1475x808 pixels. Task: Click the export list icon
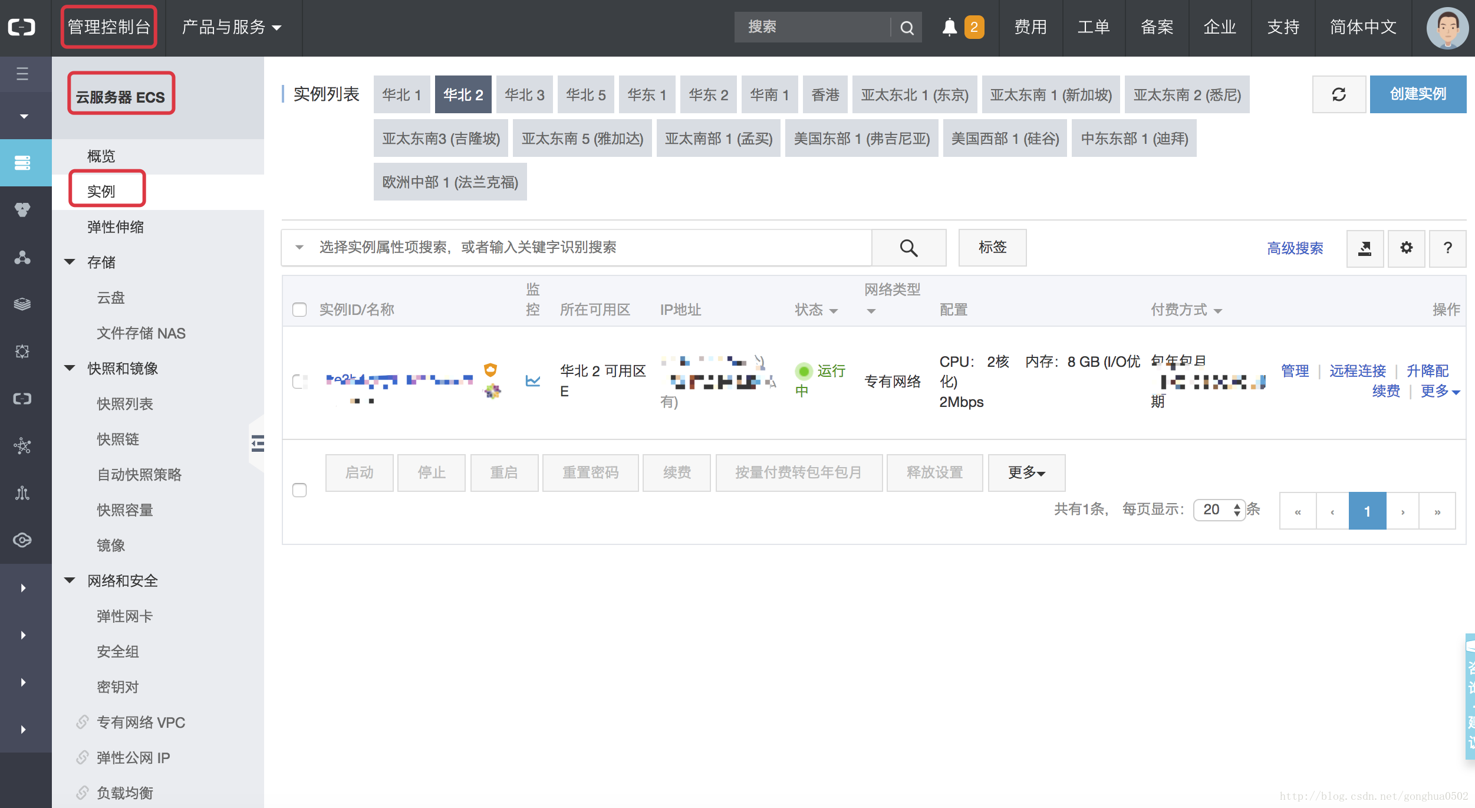[x=1365, y=248]
